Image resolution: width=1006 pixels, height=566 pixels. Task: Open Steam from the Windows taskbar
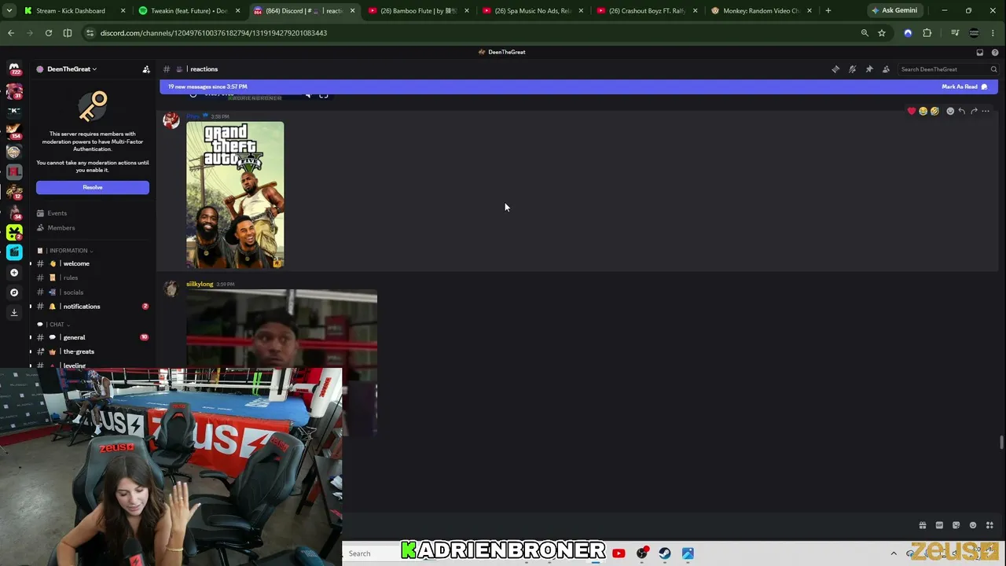point(665,553)
